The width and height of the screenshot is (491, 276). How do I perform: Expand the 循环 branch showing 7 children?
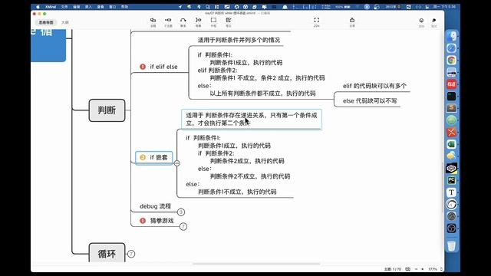(x=131, y=254)
